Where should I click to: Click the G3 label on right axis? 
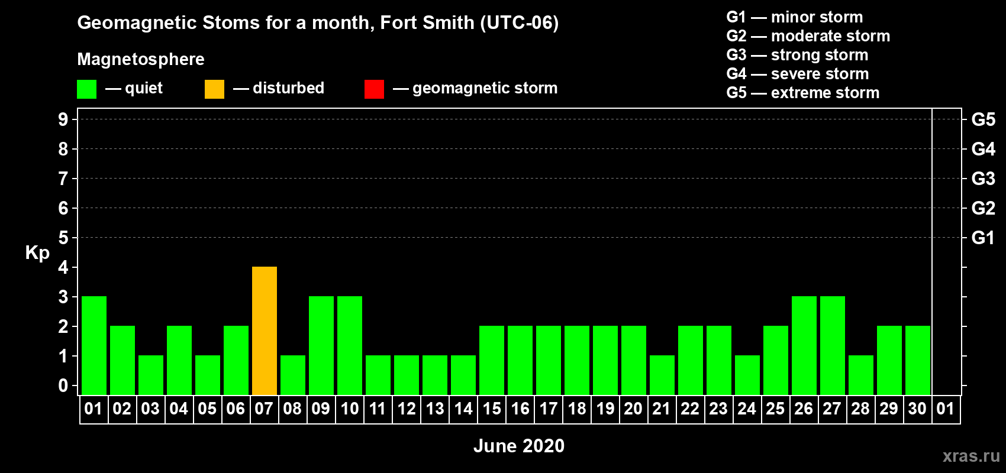click(983, 179)
